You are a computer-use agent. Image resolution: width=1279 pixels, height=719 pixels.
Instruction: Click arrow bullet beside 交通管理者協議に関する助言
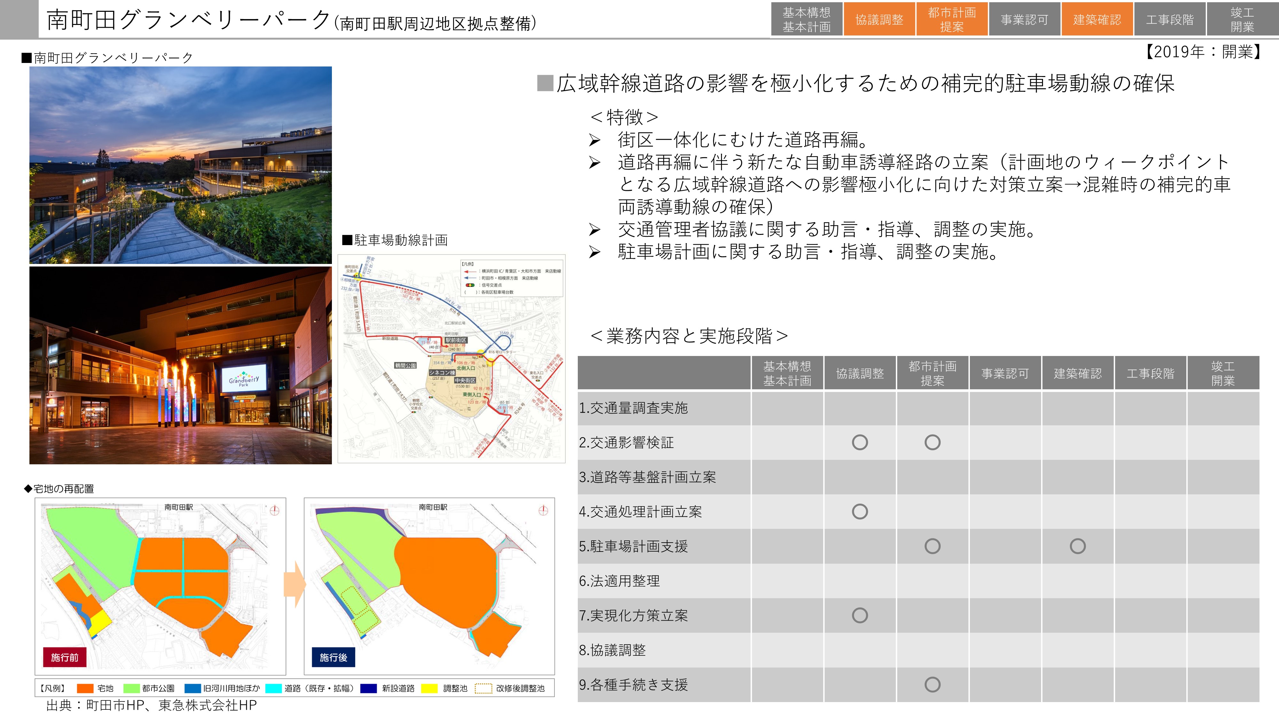[x=594, y=230]
